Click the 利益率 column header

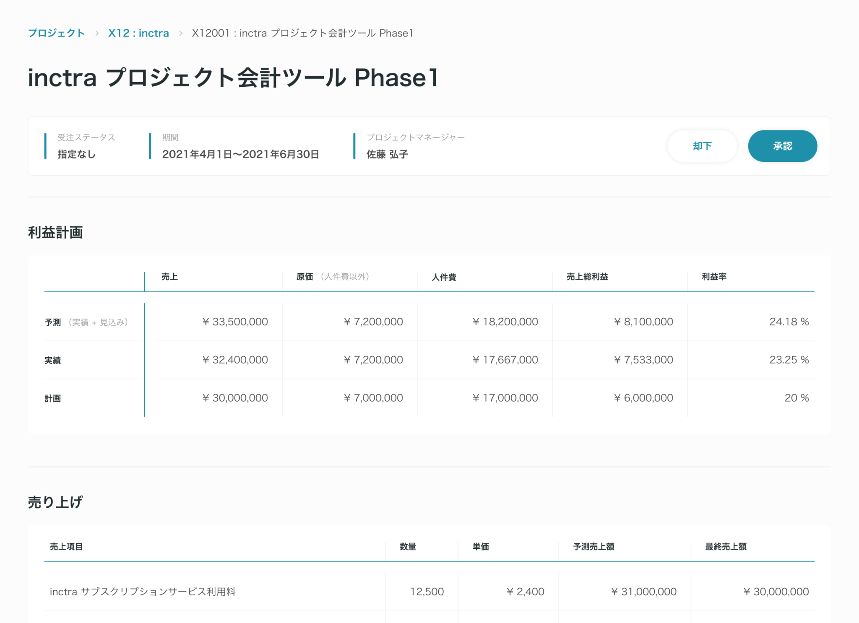(714, 277)
